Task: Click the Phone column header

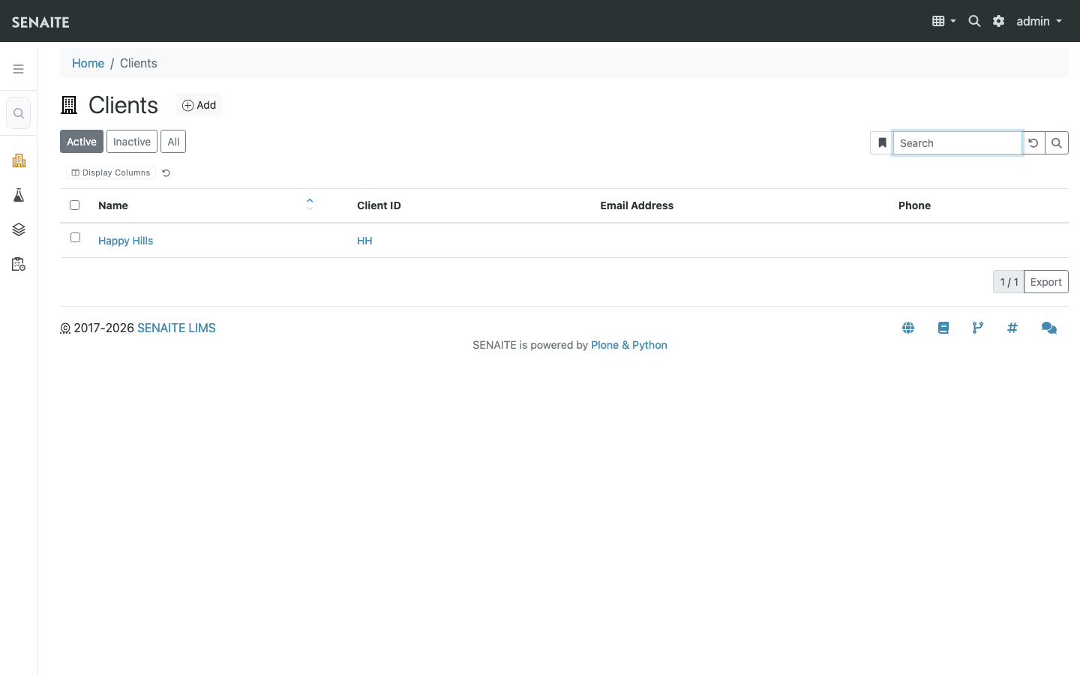Action: click(914, 205)
